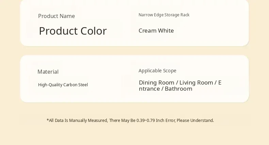Select the Narrow Edge Storage Rack text
This screenshot has width=269, height=145.
point(164,15)
